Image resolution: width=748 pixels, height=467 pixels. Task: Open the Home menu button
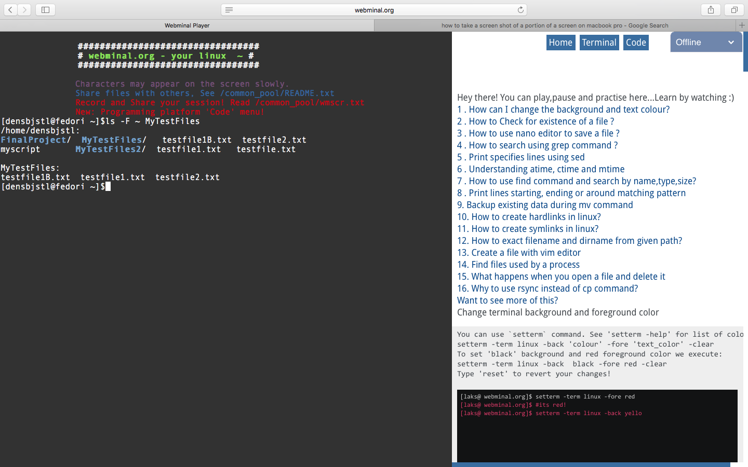pyautogui.click(x=560, y=43)
